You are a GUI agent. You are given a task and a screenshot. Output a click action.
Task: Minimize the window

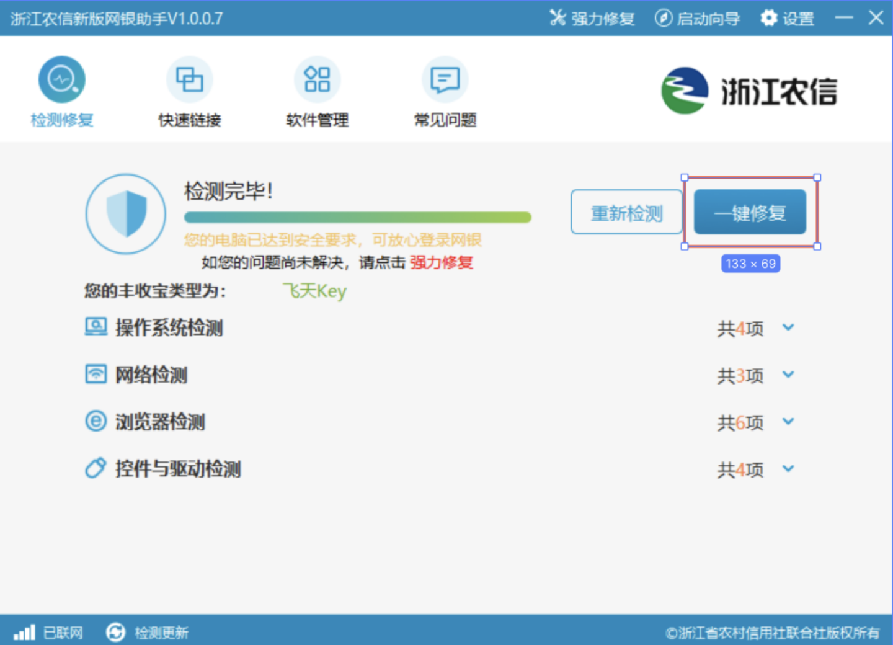pos(844,18)
